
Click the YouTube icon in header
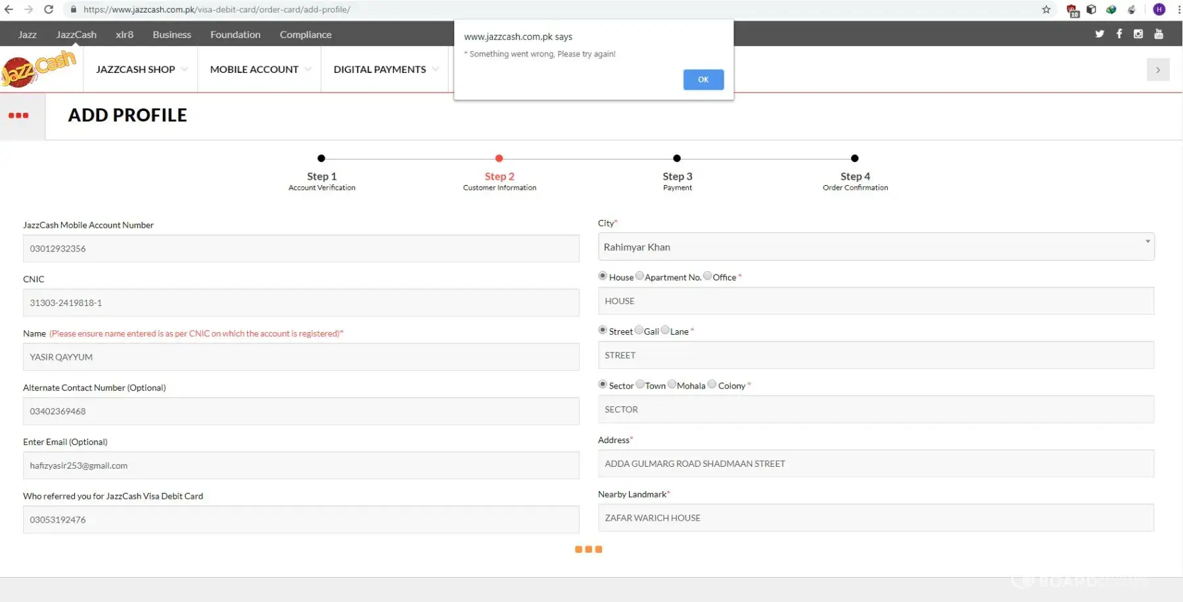click(x=1159, y=34)
